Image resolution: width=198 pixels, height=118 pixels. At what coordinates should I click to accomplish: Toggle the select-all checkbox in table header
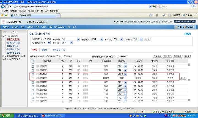pyautogui.click(x=33, y=61)
